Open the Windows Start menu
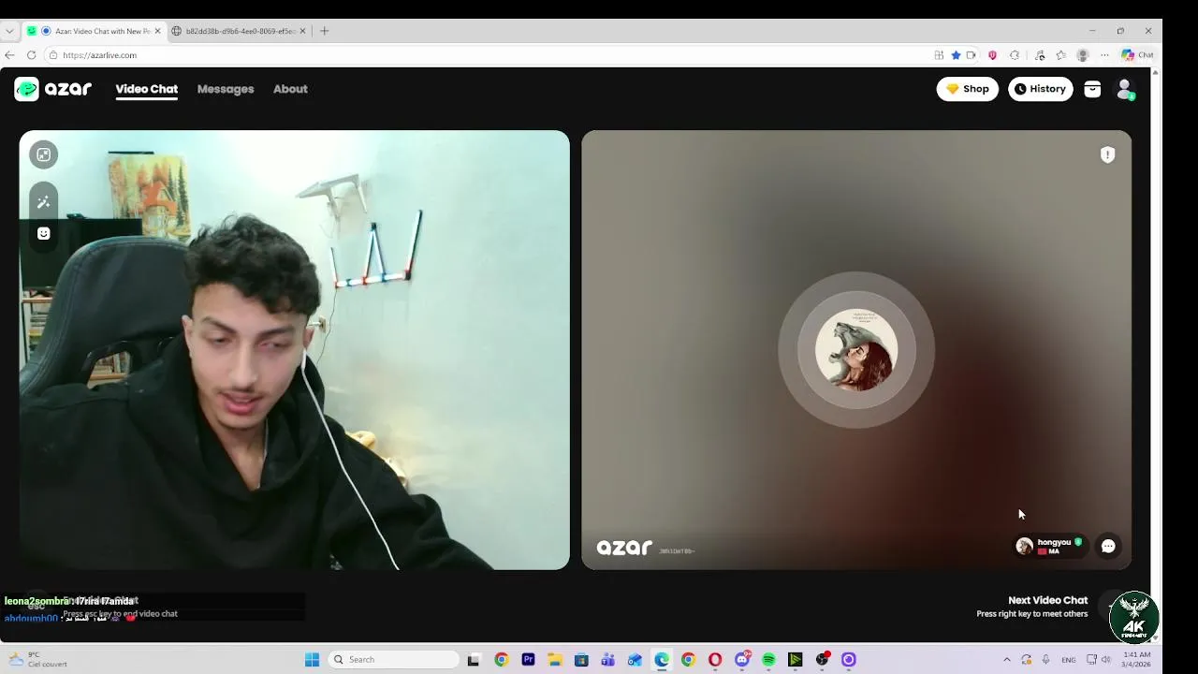Viewport: 1198px width, 674px height. coord(313,660)
